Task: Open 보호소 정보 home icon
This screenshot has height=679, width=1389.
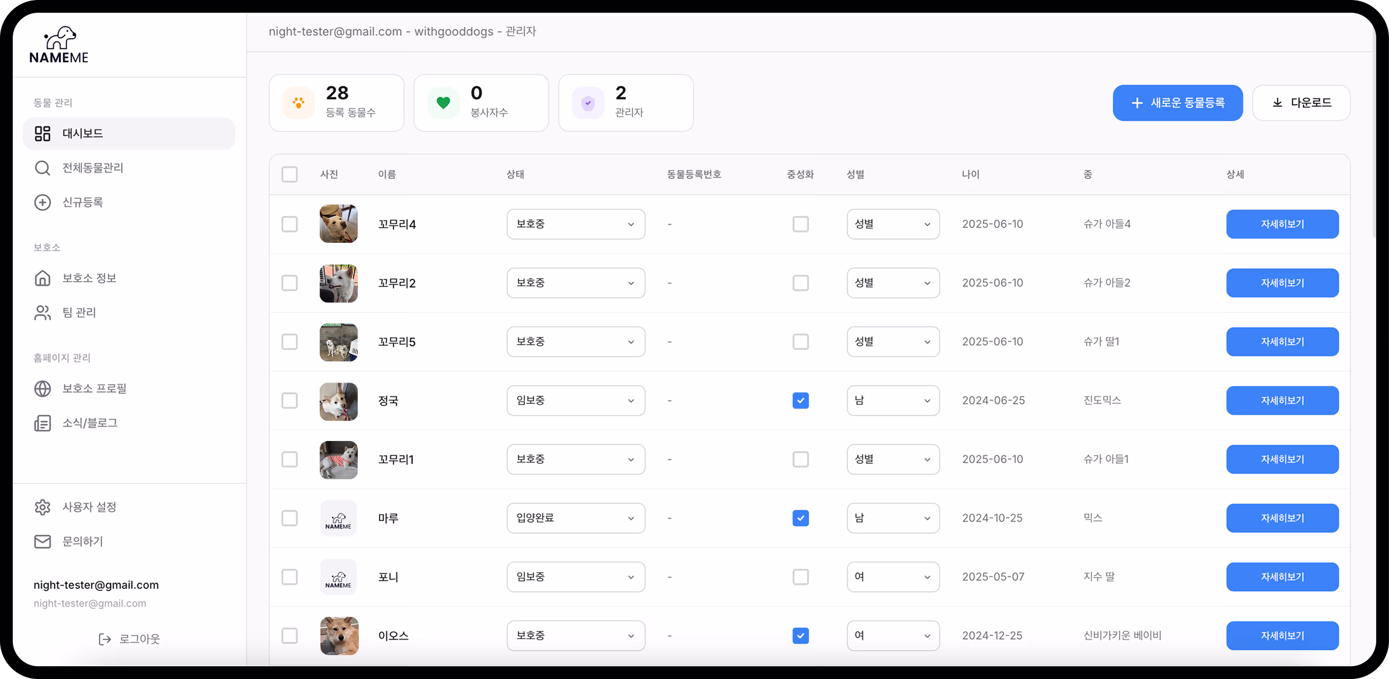Action: tap(43, 278)
